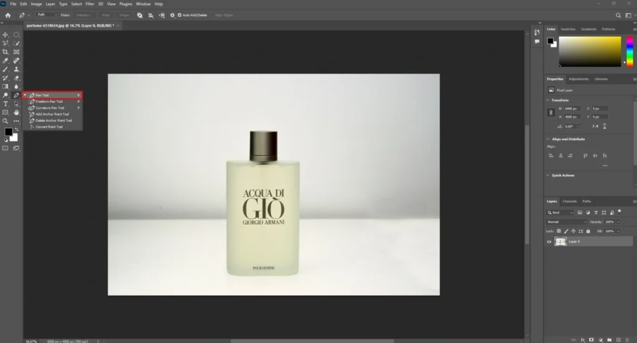This screenshot has width=637, height=343.
Task: Activate the Crop tool
Action: pyautogui.click(x=5, y=52)
